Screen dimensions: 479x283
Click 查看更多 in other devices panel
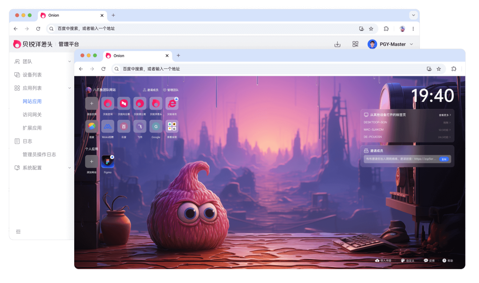pos(445,115)
